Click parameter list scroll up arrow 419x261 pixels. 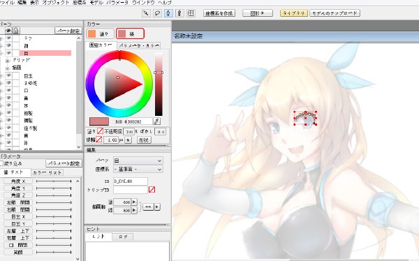[78, 181]
